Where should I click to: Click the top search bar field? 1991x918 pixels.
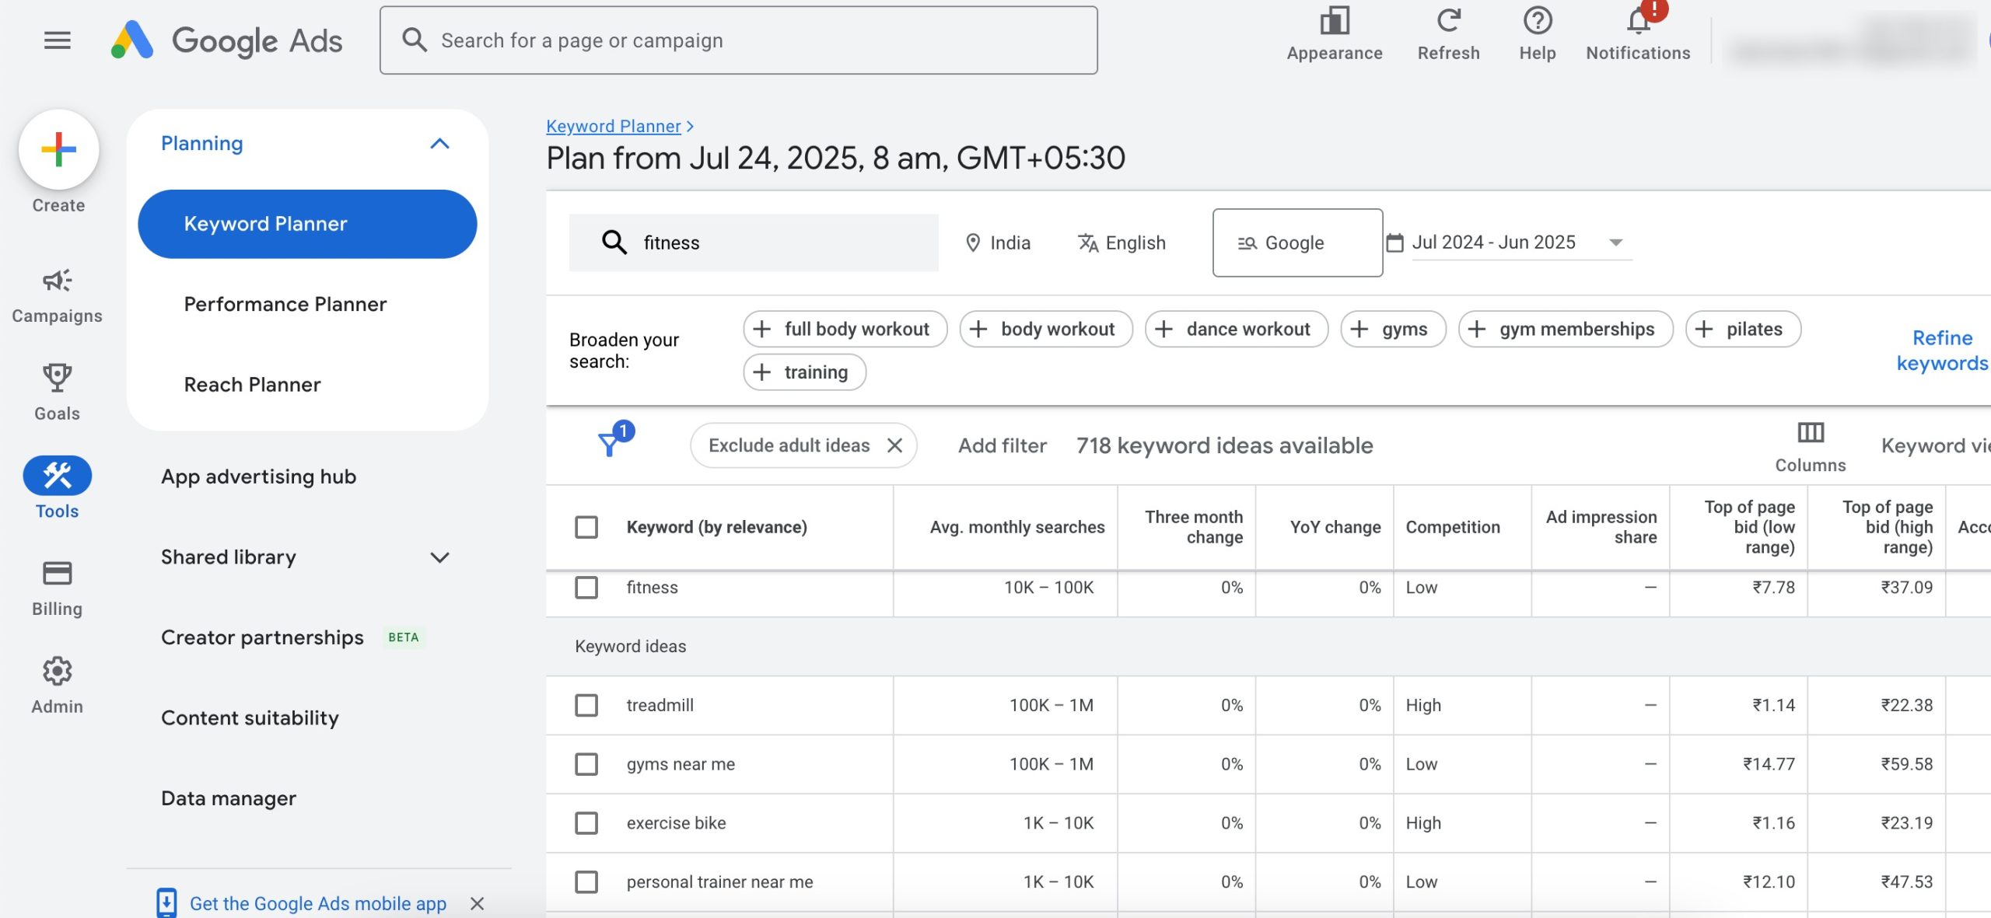click(x=738, y=40)
